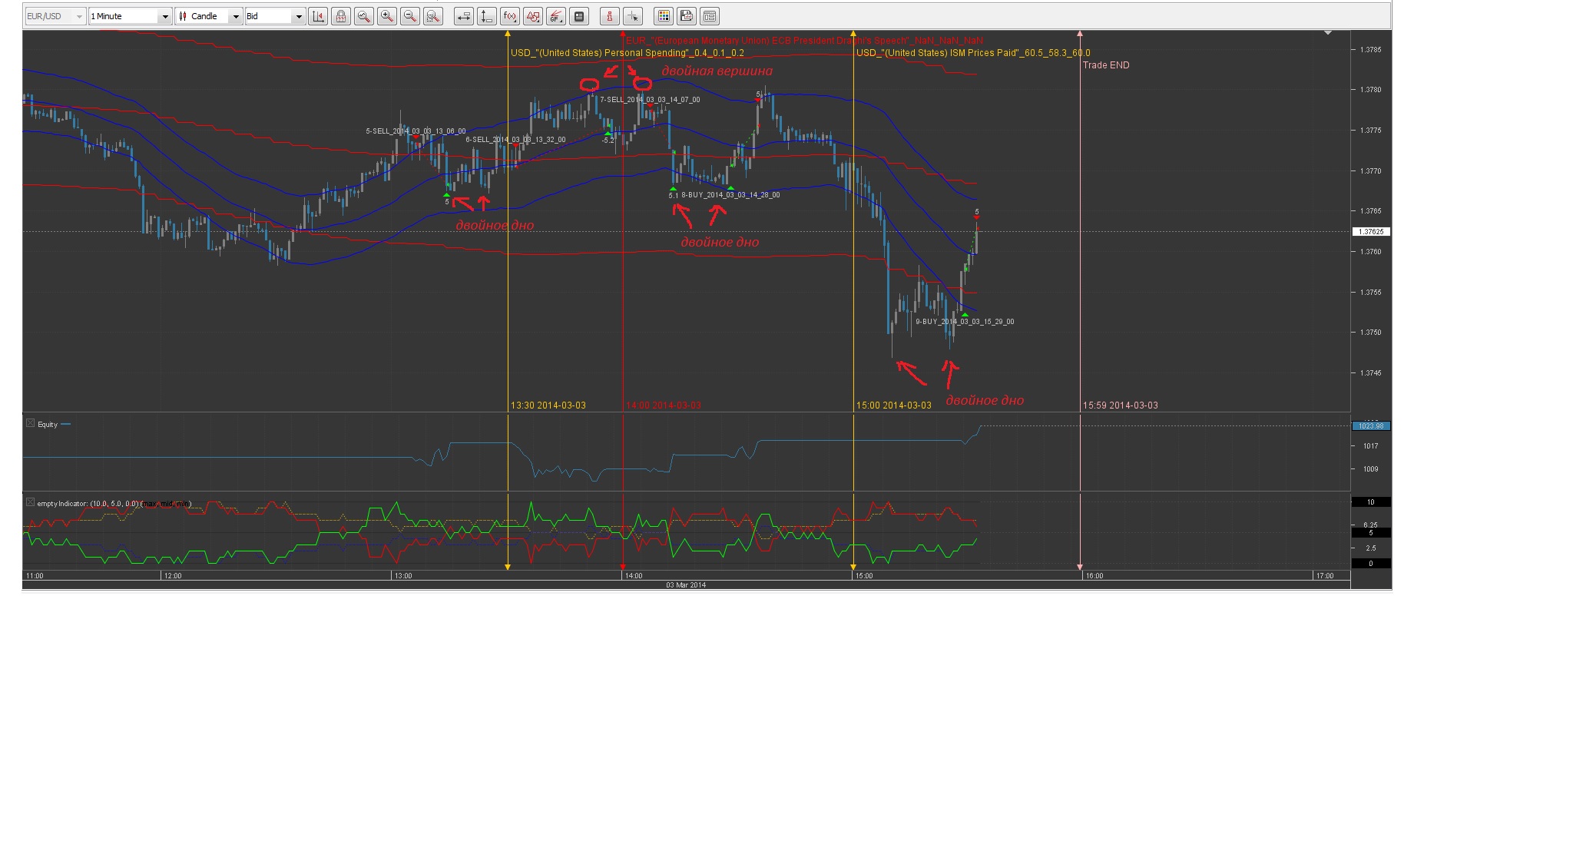Click the indicator scale value 0 box
1573x854 pixels.
click(x=1371, y=564)
